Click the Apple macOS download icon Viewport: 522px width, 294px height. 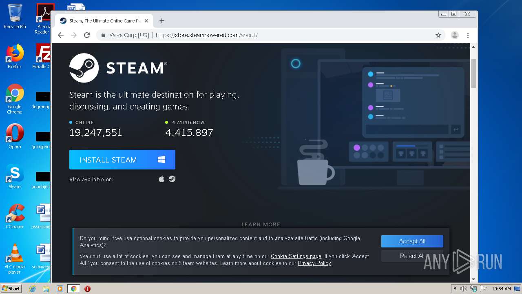point(161,179)
